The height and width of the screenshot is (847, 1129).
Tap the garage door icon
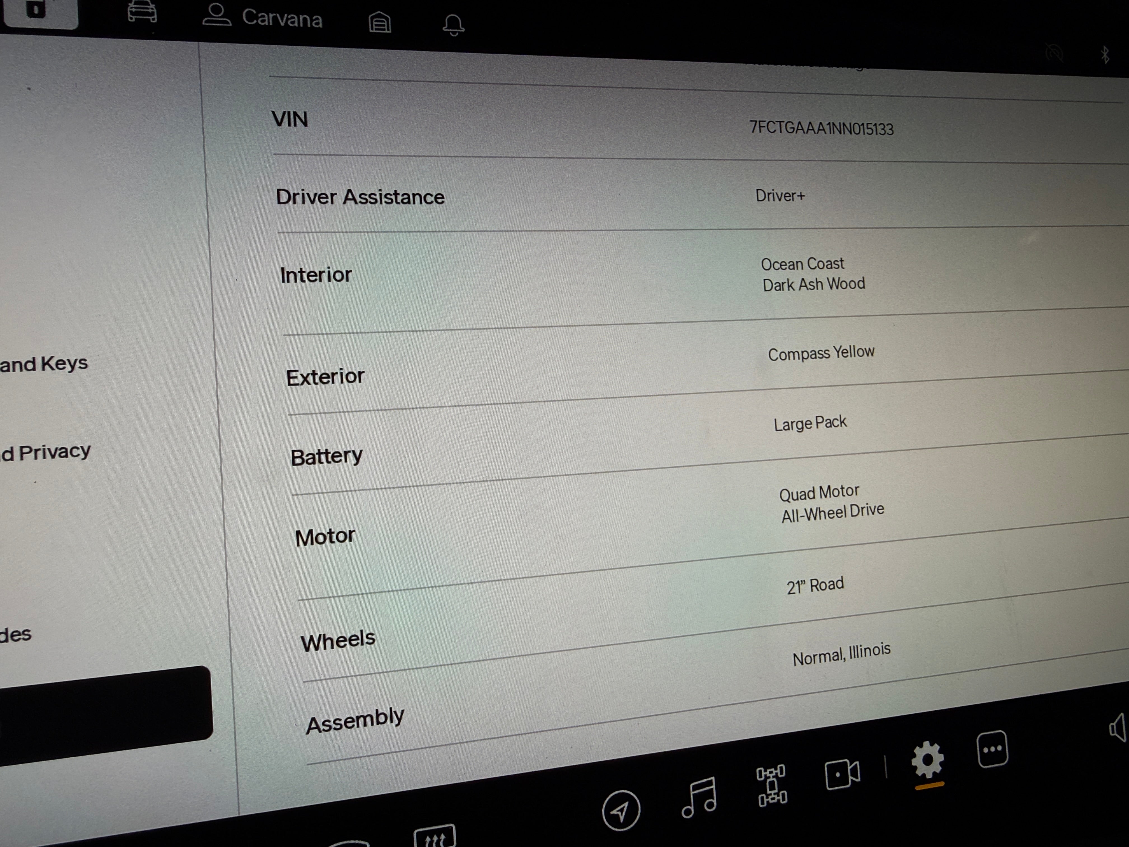tap(380, 22)
